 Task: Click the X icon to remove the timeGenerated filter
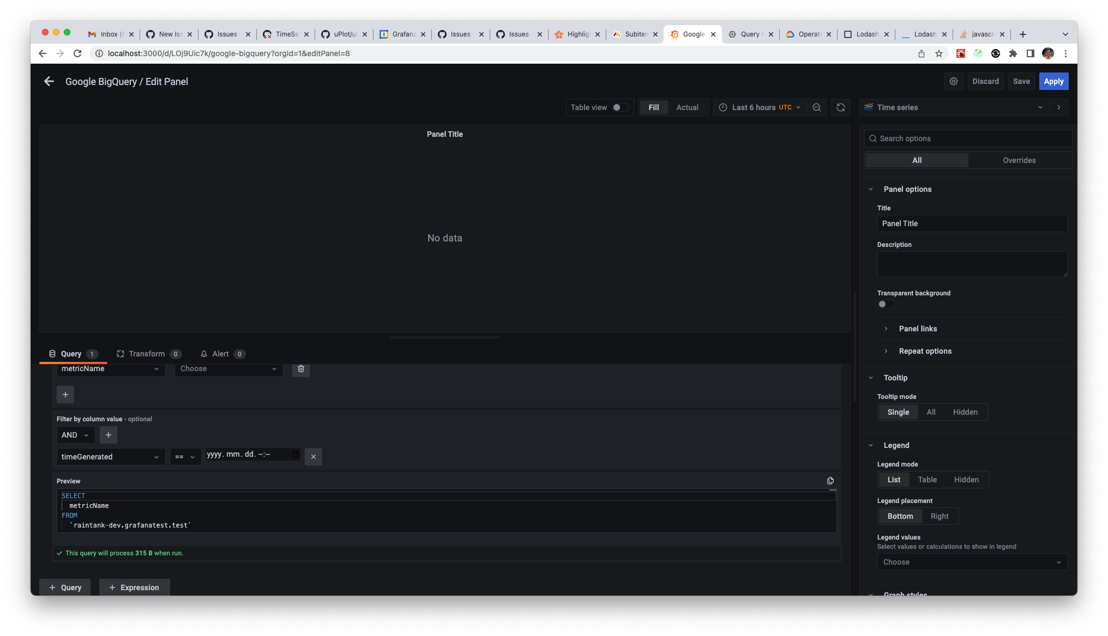click(x=313, y=457)
